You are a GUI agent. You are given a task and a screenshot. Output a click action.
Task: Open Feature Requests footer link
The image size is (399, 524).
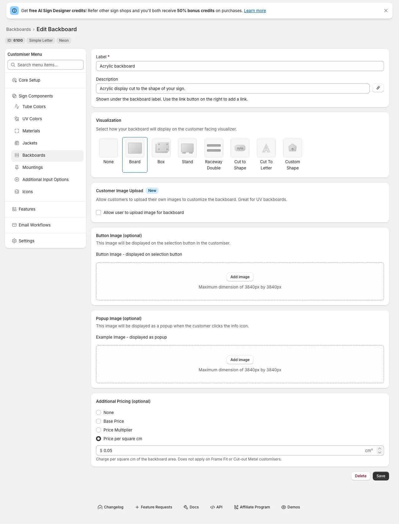pos(154,507)
